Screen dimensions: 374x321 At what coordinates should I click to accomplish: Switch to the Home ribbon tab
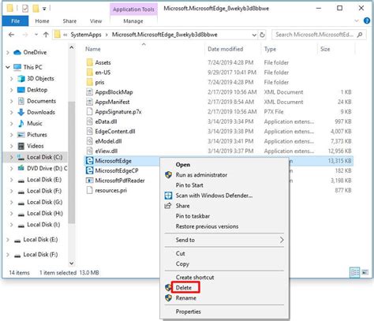click(x=42, y=21)
